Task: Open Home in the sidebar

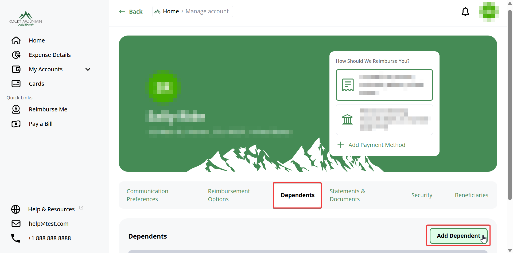Action: (x=37, y=40)
